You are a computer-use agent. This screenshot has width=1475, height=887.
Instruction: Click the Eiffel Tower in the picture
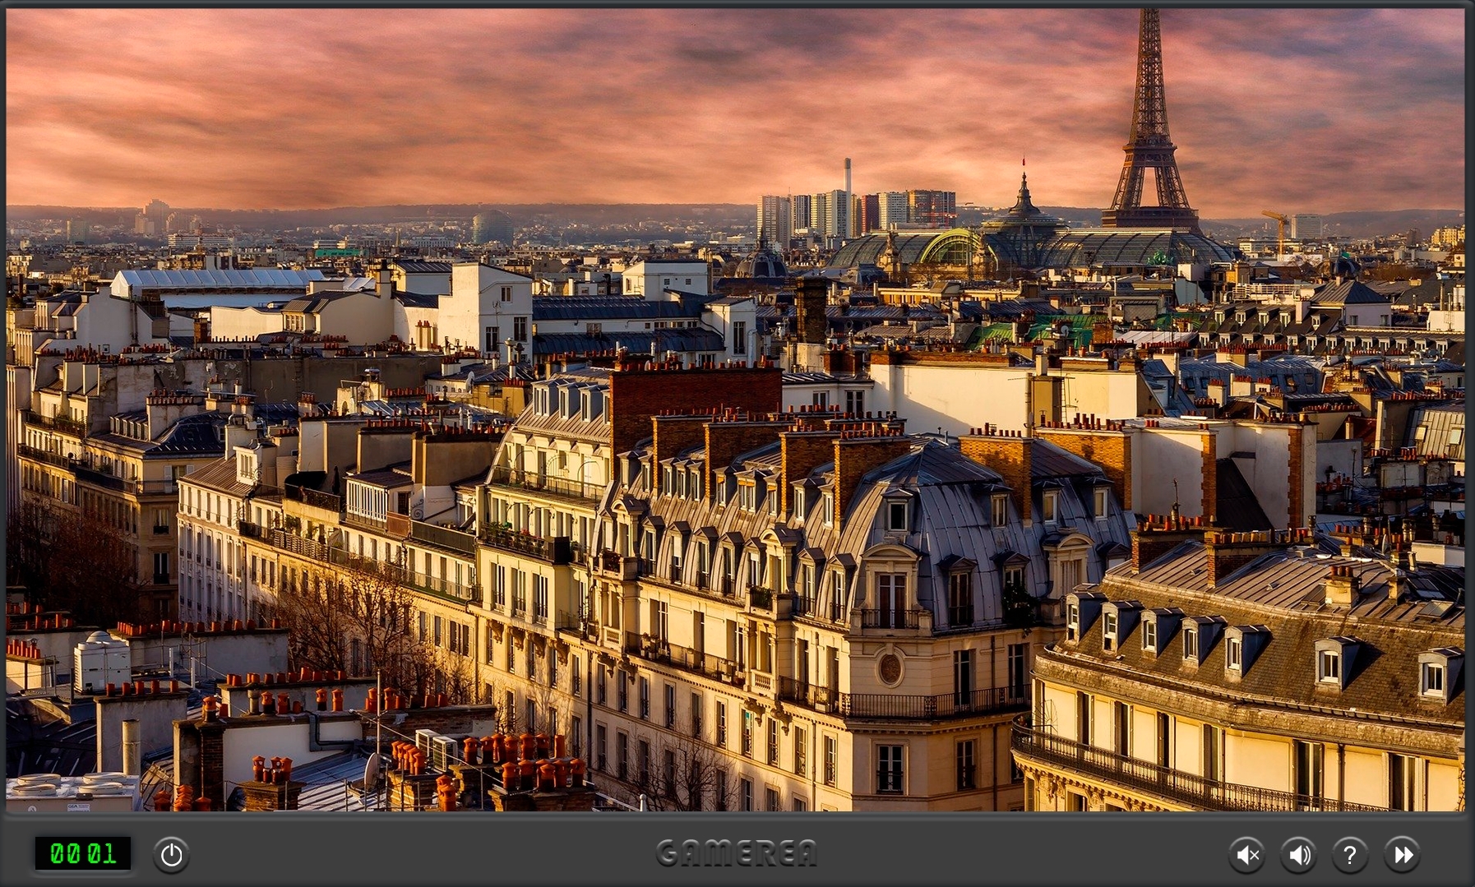point(1149,119)
